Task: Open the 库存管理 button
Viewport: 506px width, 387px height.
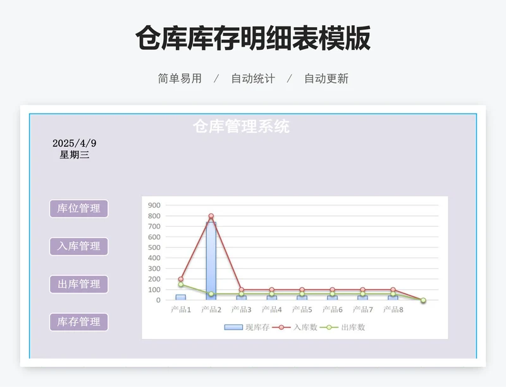Action: 78,322
